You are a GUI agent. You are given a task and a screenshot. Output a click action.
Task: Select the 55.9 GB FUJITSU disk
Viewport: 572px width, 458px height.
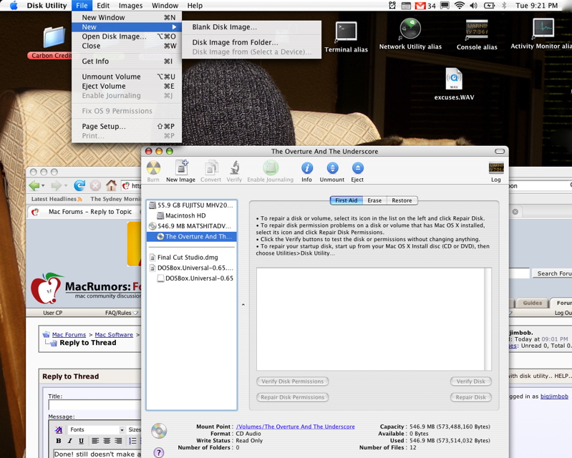click(192, 205)
